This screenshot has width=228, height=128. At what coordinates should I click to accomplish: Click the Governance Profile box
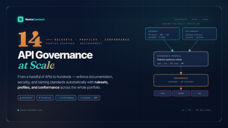(181, 59)
